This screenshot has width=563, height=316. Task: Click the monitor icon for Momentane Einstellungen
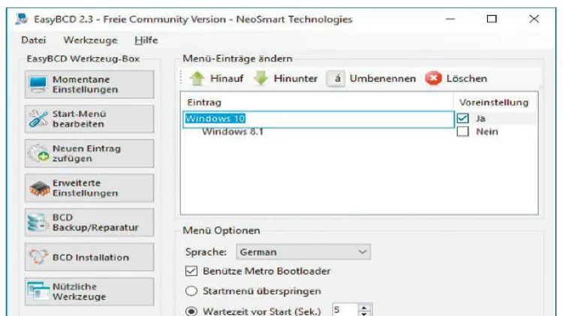click(38, 84)
